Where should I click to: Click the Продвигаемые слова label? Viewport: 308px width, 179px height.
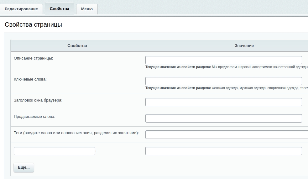34,117
